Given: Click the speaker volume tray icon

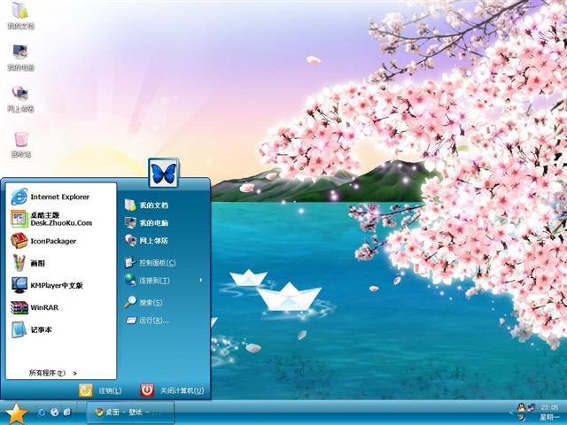Looking at the screenshot, I should coord(521,417).
